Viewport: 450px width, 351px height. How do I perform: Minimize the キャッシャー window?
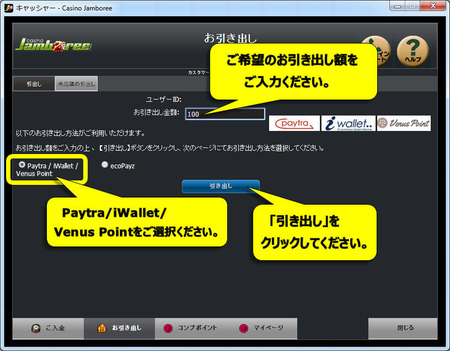[398, 6]
